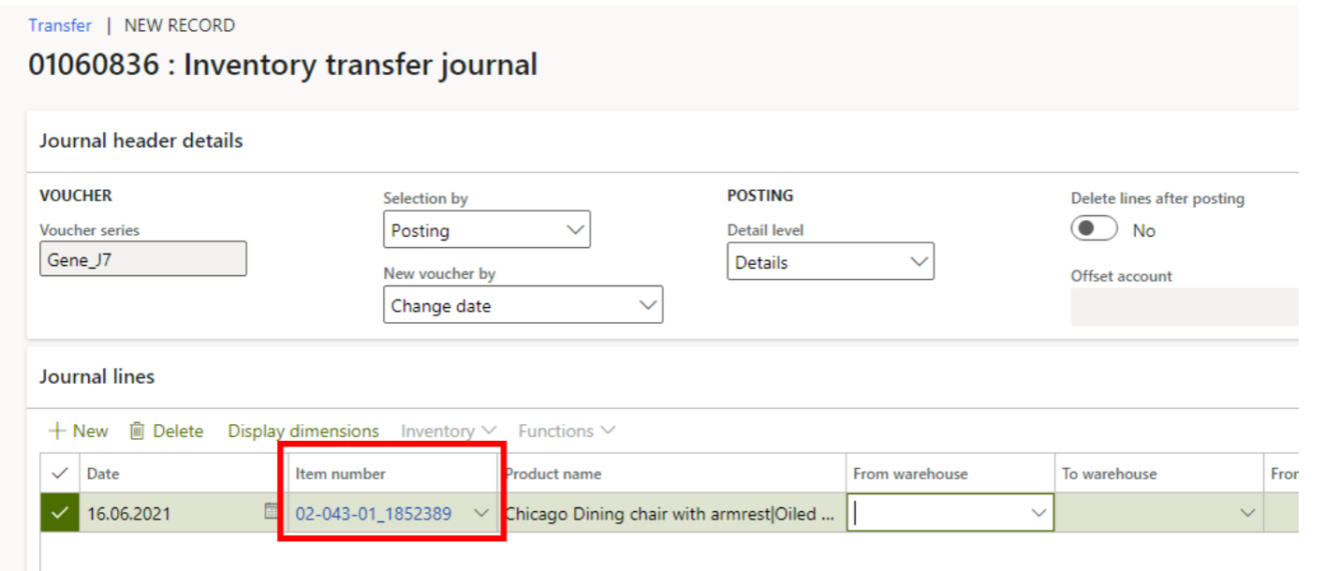Image resolution: width=1341 pixels, height=571 pixels.
Task: Open item 02-043-01_1852389 link
Action: click(373, 513)
